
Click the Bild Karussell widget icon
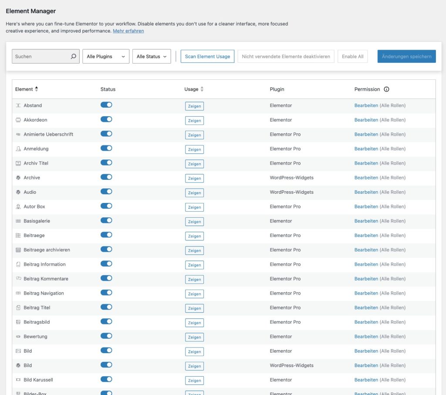[18, 380]
